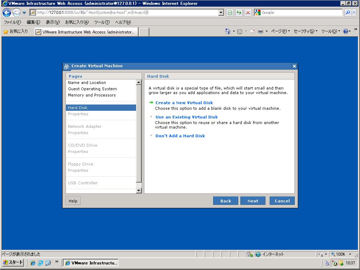Go back with the browser Back arrow

7,13
